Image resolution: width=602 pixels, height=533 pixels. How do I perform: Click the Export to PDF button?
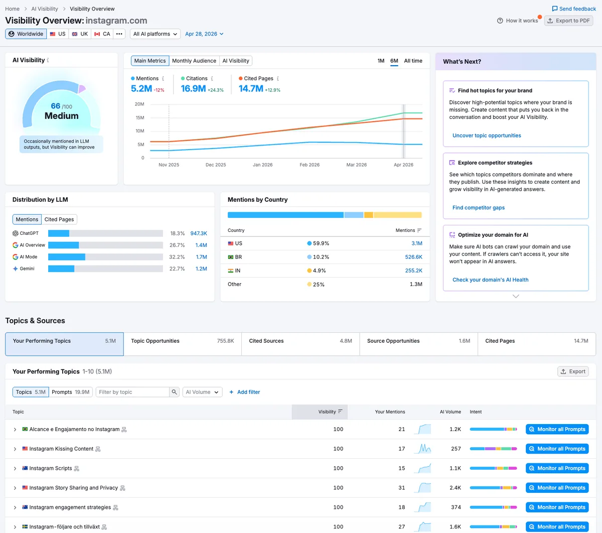568,21
